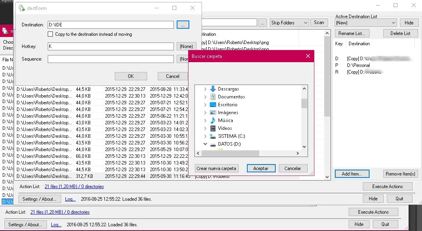422x231 pixels.
Task: Click the Destination path input field
Action: coord(110,25)
